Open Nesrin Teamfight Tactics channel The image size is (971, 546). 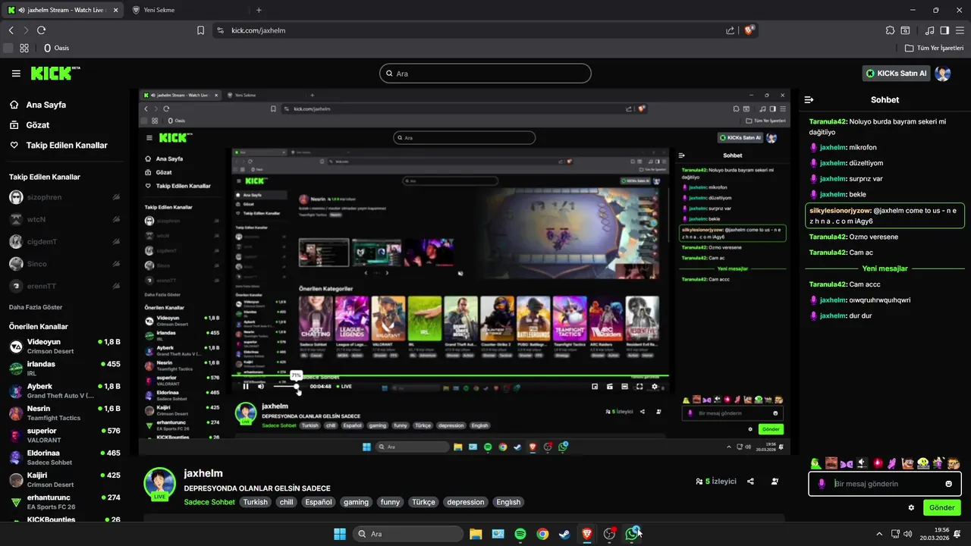tap(64, 413)
